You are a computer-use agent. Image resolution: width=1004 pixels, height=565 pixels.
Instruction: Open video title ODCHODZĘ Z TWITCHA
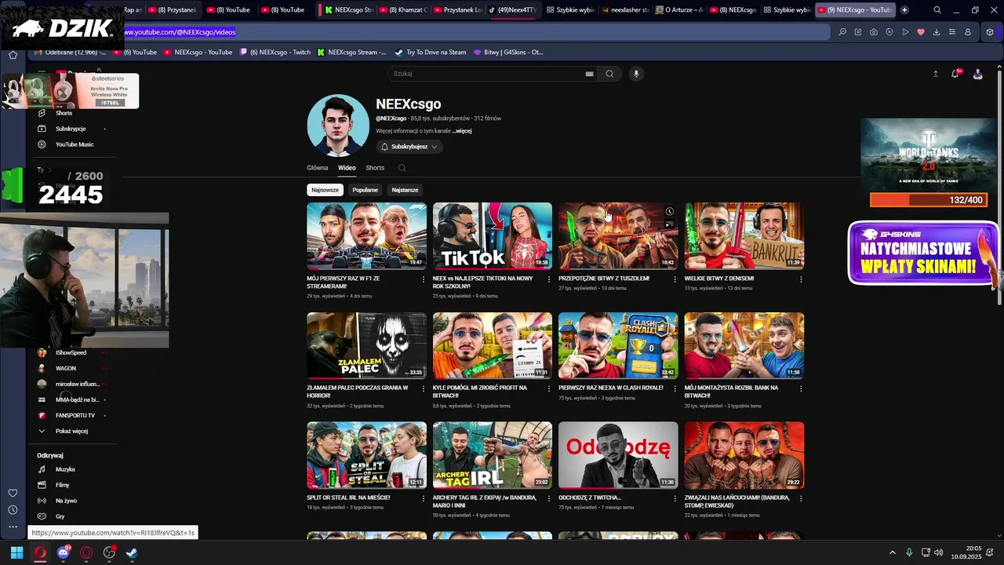click(x=590, y=498)
